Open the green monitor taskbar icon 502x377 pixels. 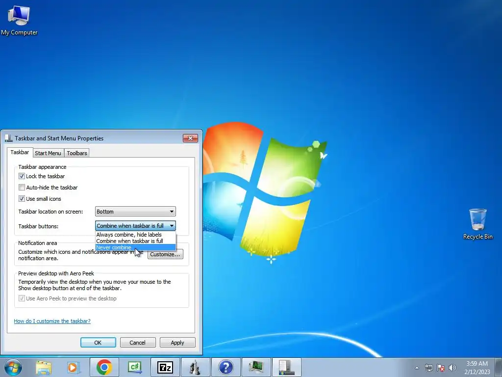(256, 367)
